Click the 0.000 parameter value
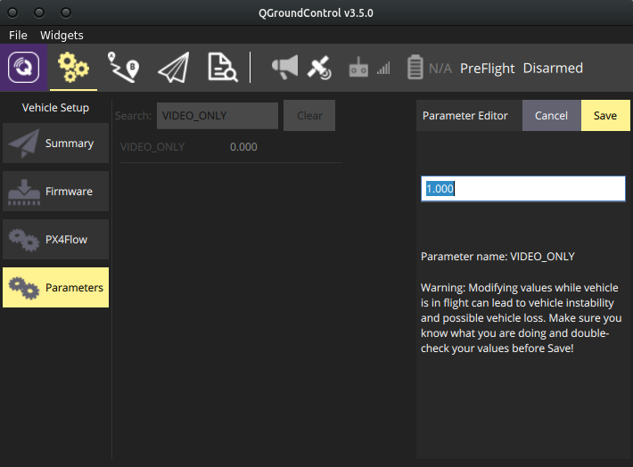The image size is (633, 467). [x=243, y=147]
